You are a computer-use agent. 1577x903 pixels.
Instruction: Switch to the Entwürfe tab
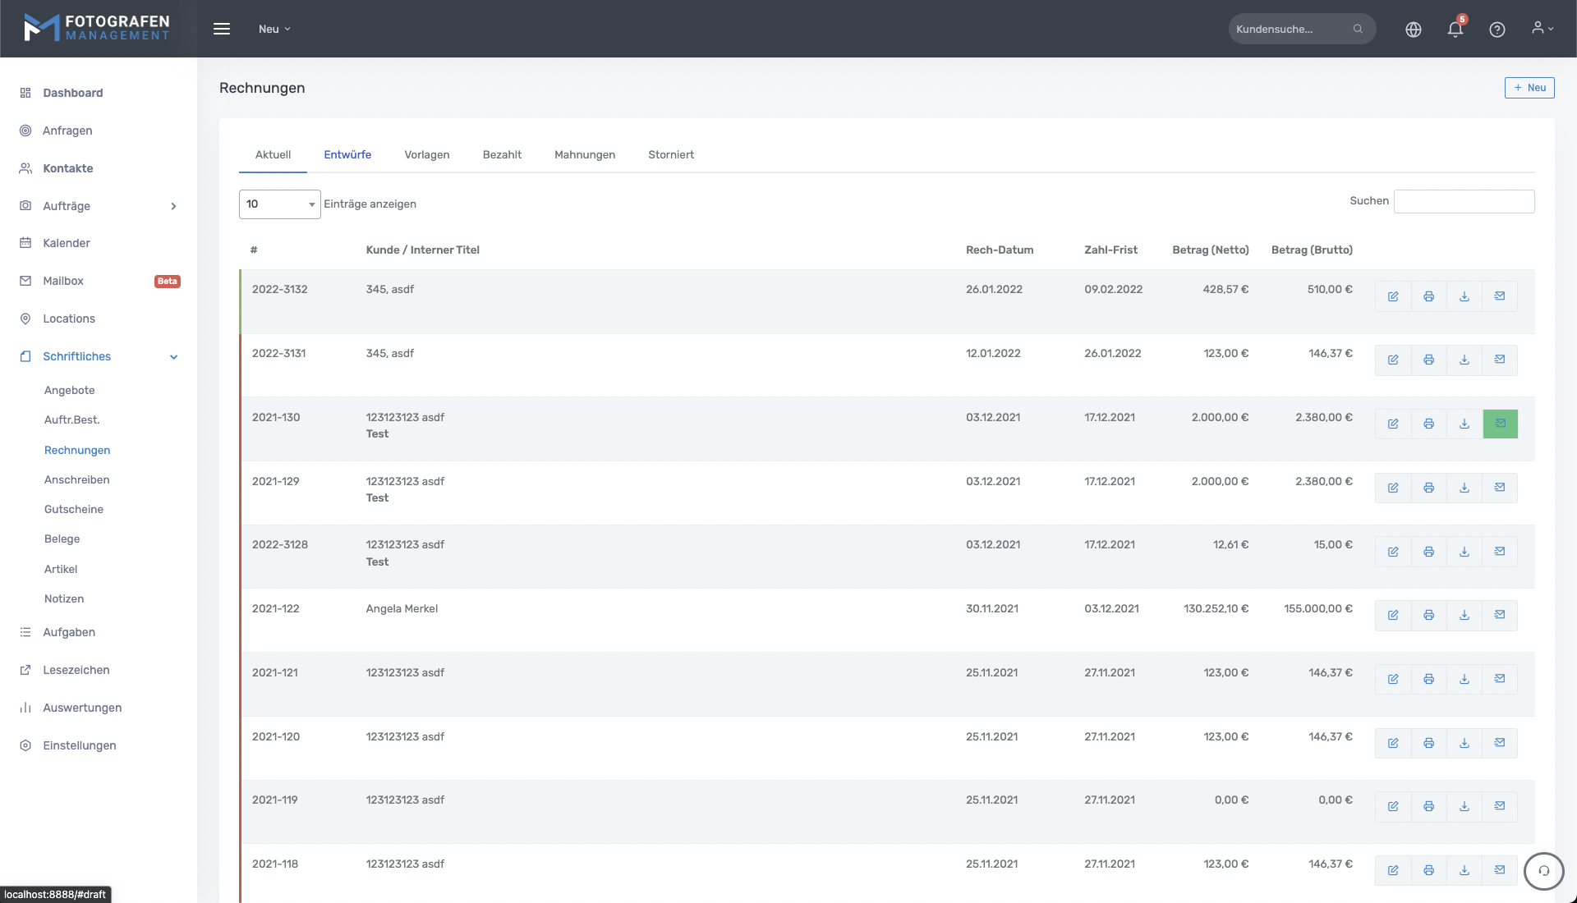[x=347, y=154]
